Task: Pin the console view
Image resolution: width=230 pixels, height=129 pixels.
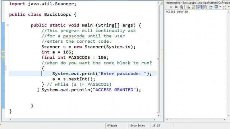Action: click(x=211, y=7)
